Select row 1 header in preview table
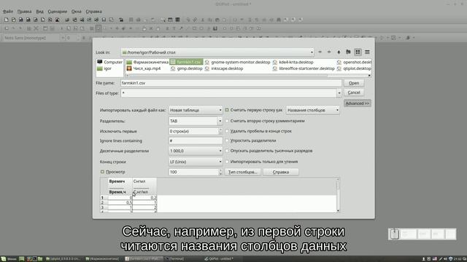 point(104,197)
